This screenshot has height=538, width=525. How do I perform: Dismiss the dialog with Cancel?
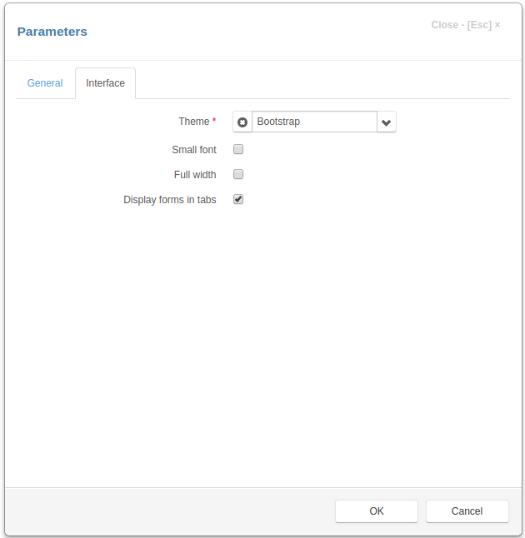[467, 511]
